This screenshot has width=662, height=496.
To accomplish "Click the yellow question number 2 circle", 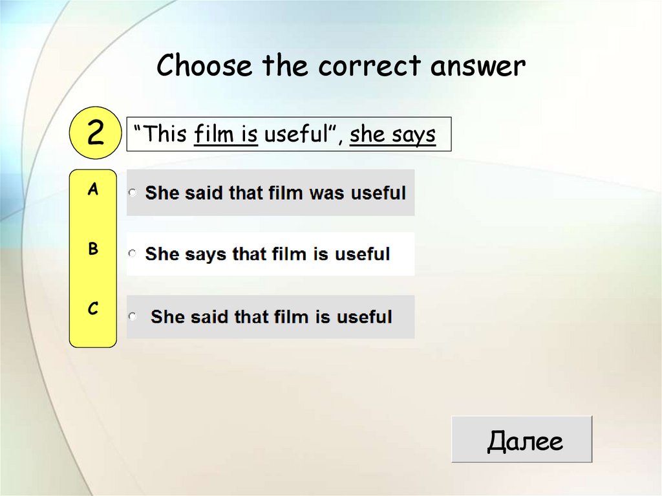I will tap(95, 134).
